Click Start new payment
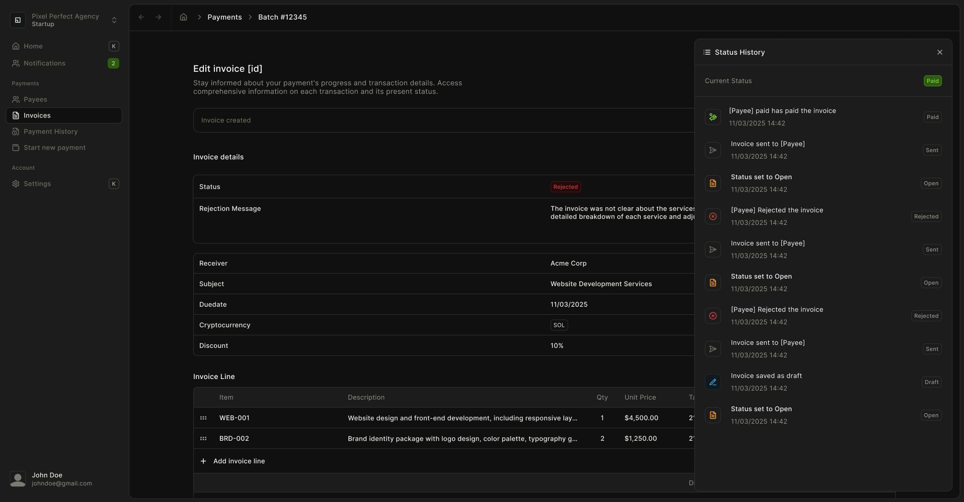 (64, 148)
